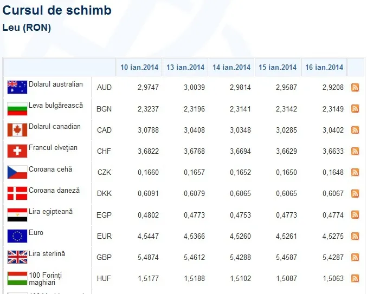The width and height of the screenshot is (367, 294).
Task: Open RSS feed for Dolarul australian
Action: (x=355, y=87)
